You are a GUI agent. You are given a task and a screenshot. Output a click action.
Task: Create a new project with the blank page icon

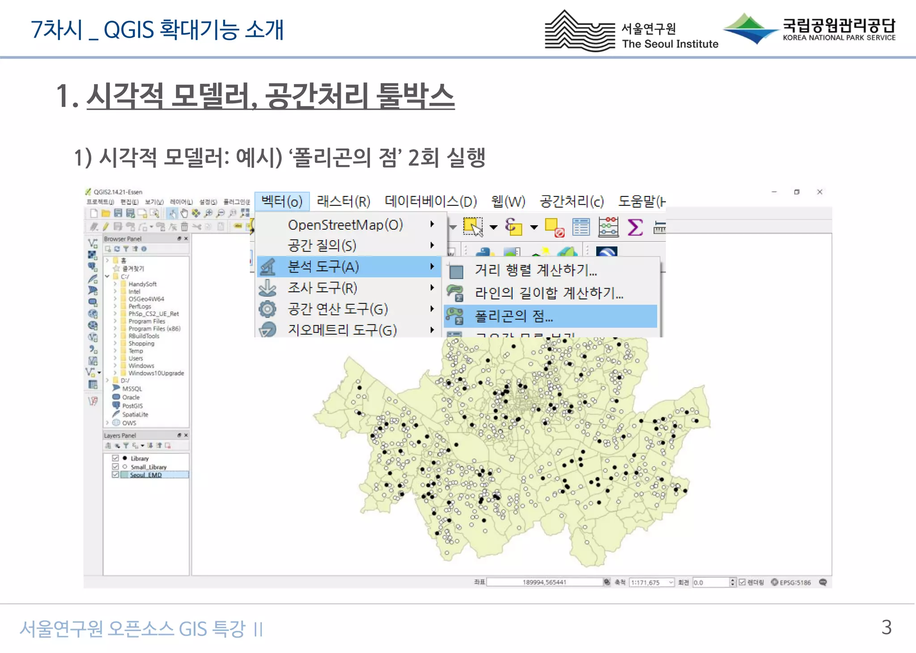tap(93, 213)
